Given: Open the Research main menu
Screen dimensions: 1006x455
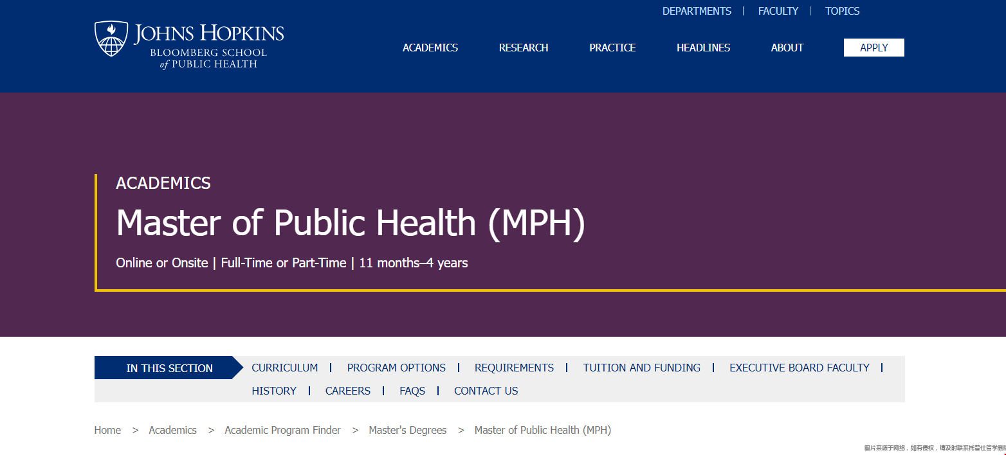Looking at the screenshot, I should pos(524,48).
